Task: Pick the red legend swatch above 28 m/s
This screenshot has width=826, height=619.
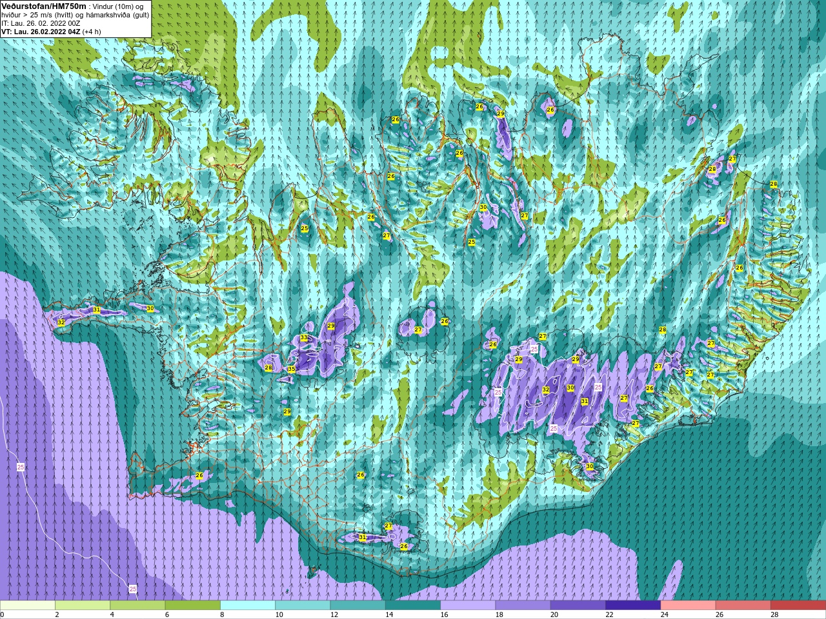Action: [x=798, y=605]
